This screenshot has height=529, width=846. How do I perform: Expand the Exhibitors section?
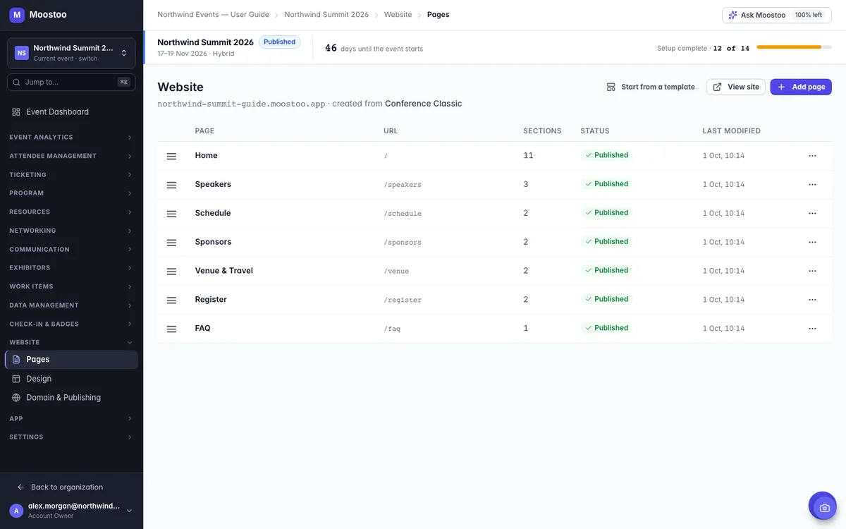click(71, 268)
